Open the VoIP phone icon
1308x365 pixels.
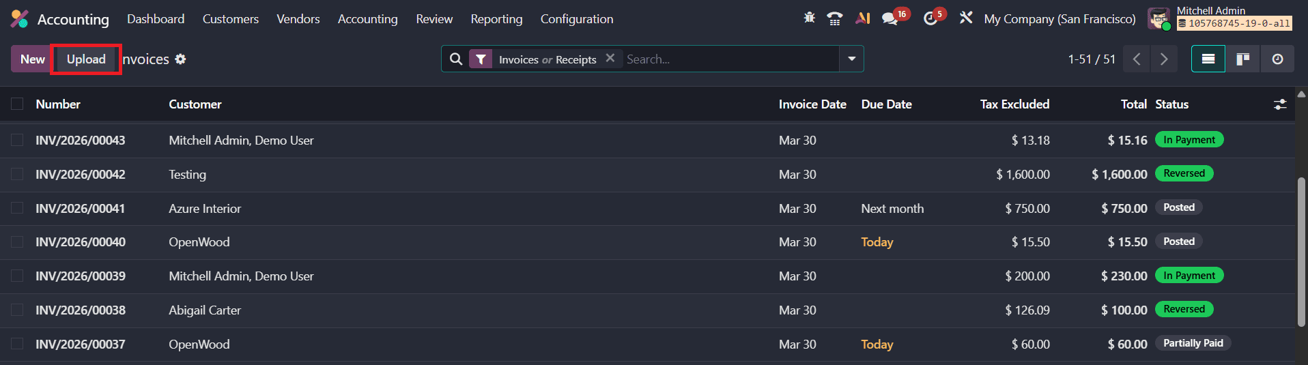coord(834,18)
